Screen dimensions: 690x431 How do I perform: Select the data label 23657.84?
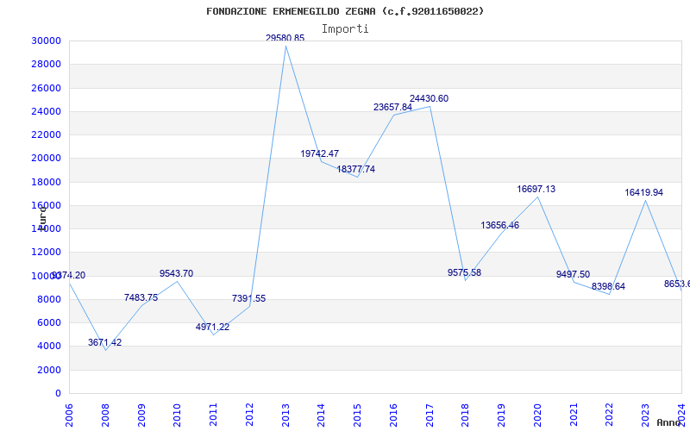click(393, 107)
